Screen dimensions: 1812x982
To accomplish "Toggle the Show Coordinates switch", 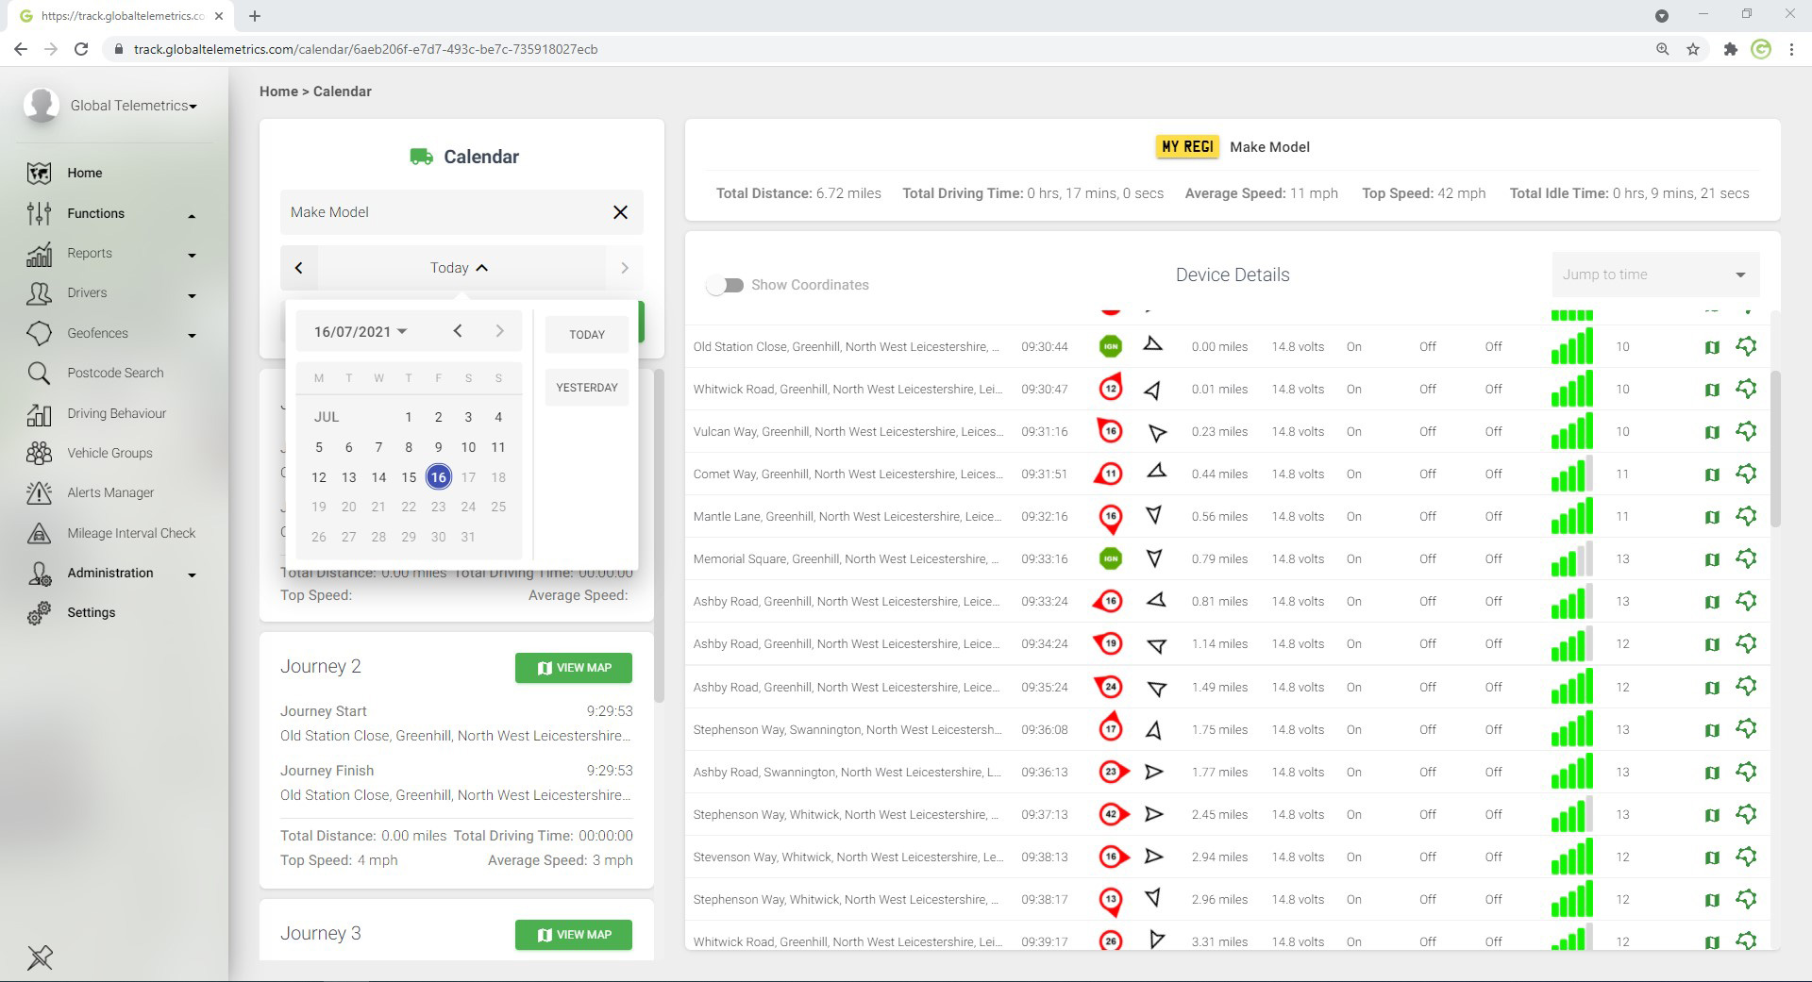I will coord(725,285).
